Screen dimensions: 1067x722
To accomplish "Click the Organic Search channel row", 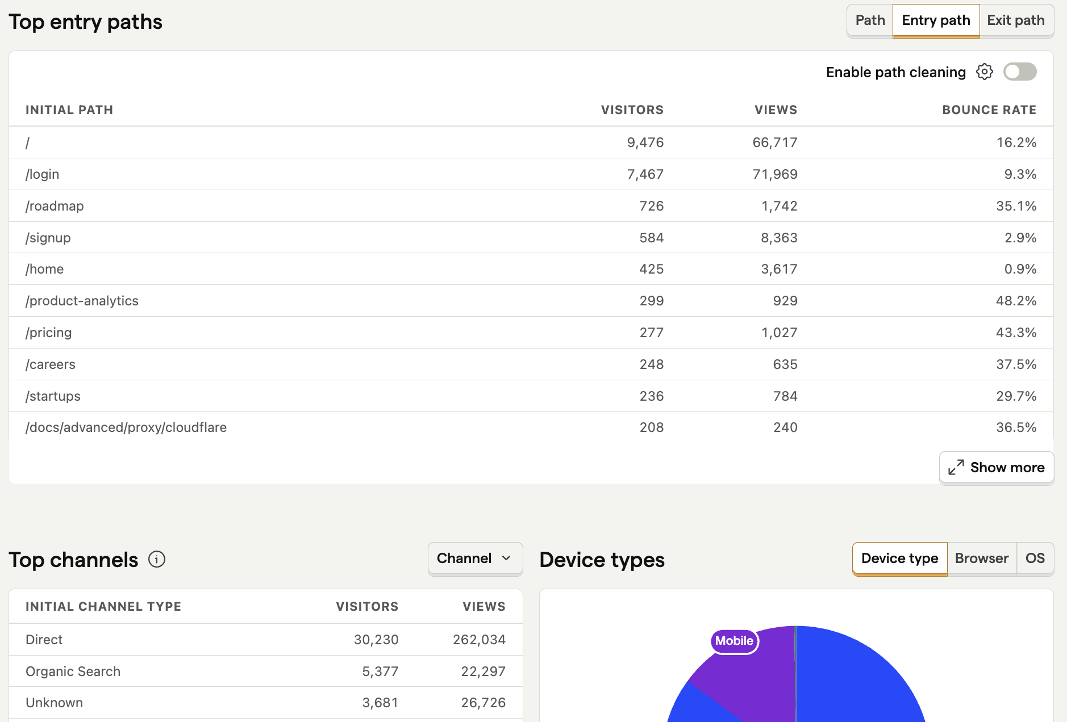I will [x=266, y=671].
